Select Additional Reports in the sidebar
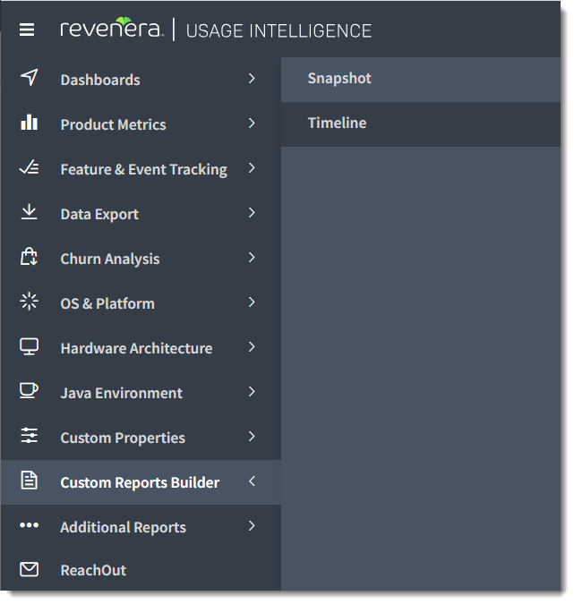This screenshot has height=604, width=574. tap(141, 526)
